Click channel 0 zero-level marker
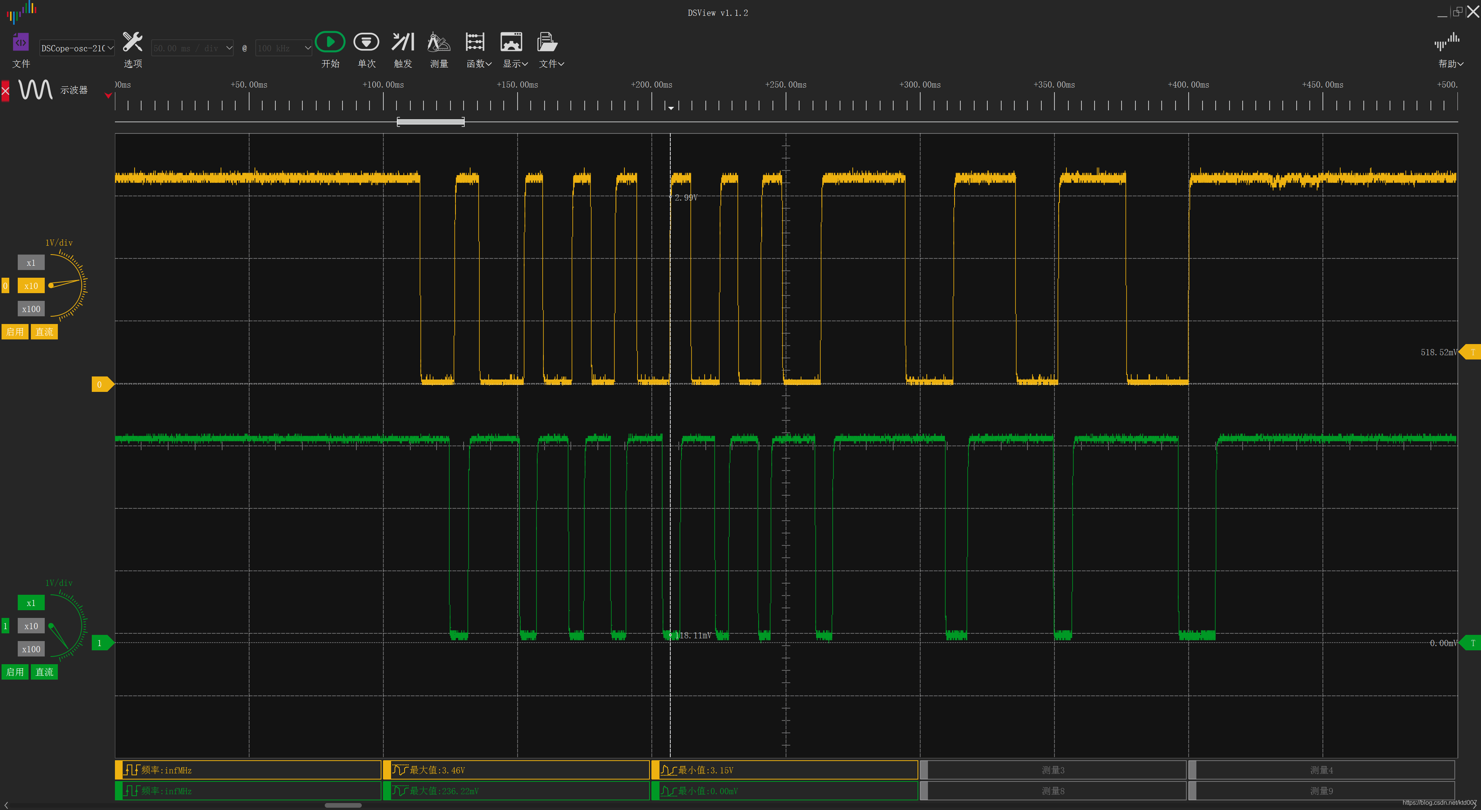This screenshot has height=810, width=1481. click(x=102, y=385)
